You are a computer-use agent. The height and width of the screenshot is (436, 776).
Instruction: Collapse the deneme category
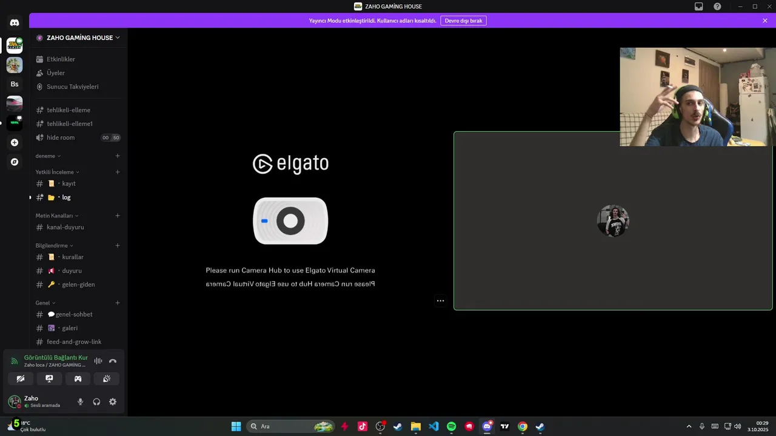coord(48,156)
